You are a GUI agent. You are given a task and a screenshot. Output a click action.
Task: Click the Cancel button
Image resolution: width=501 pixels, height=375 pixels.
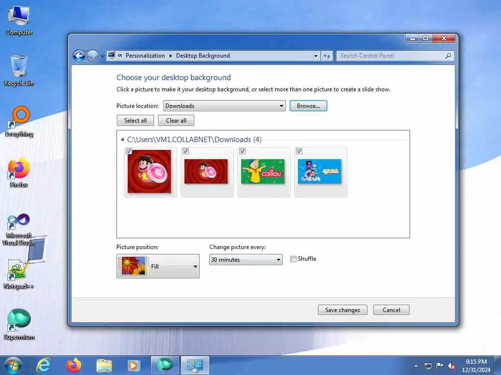391,310
